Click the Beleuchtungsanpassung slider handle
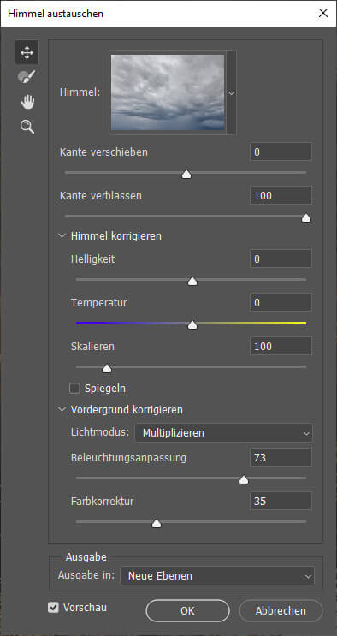 click(x=244, y=480)
